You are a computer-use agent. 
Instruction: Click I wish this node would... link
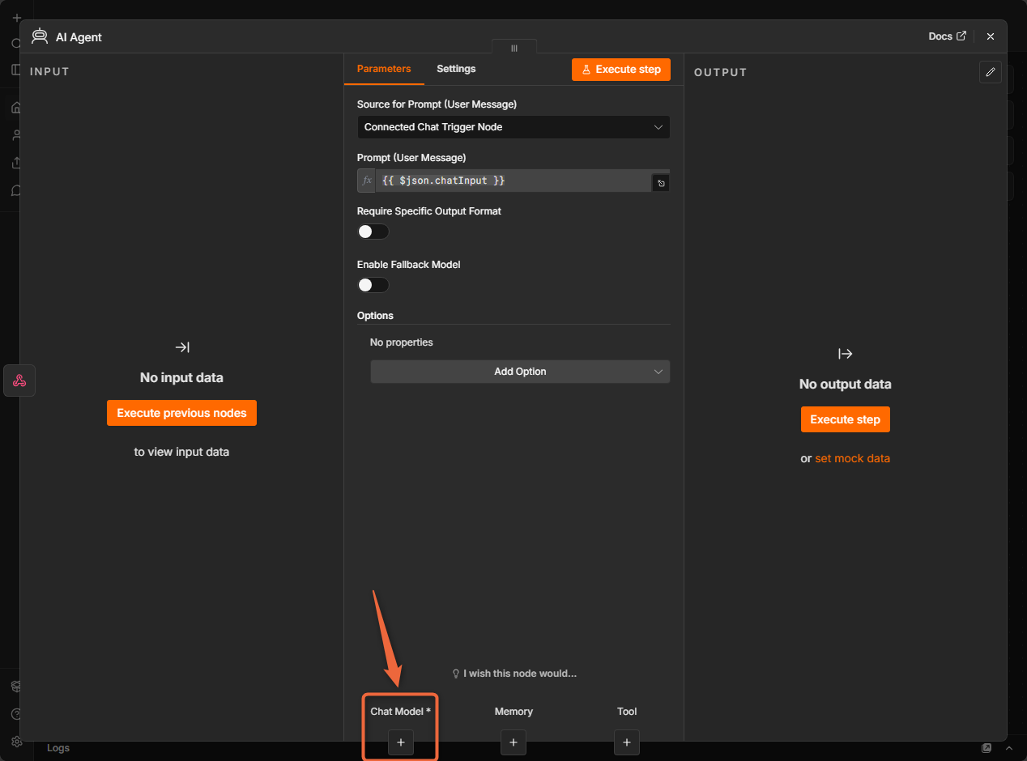[520, 674]
